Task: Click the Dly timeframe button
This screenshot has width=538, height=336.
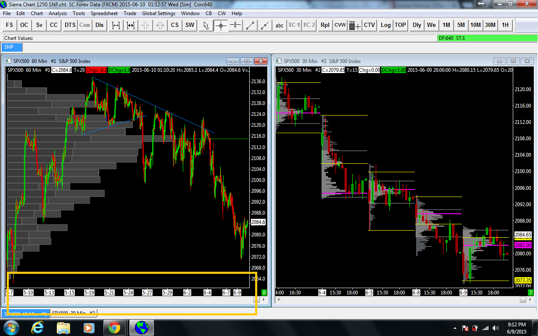Action: pos(417,25)
